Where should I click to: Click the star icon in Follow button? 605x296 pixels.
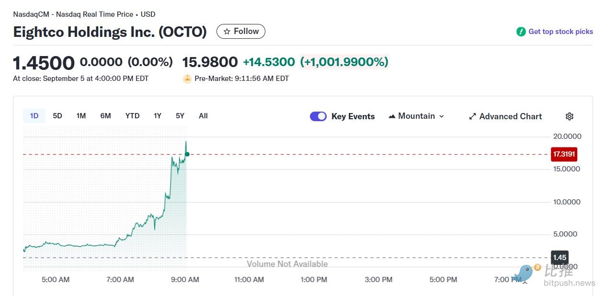click(x=227, y=32)
